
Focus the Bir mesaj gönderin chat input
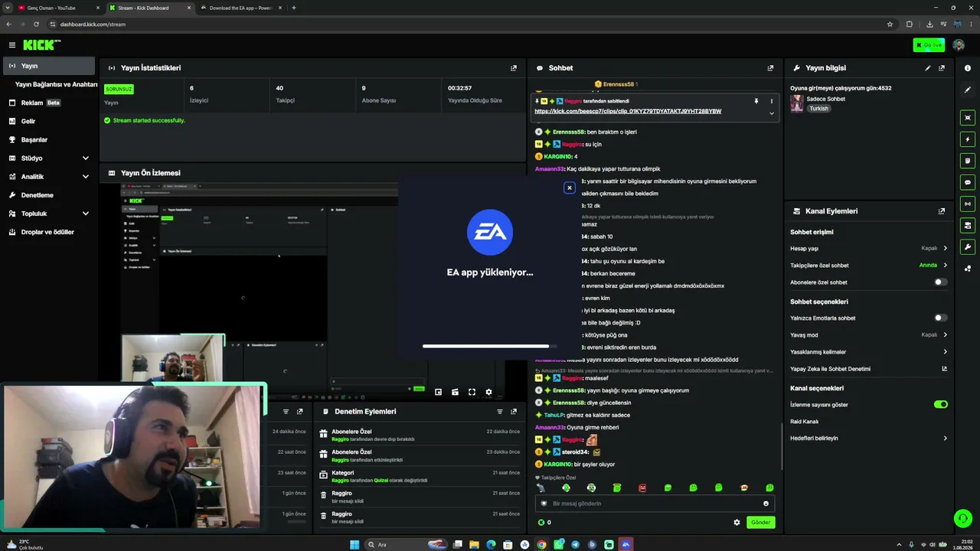pos(655,504)
